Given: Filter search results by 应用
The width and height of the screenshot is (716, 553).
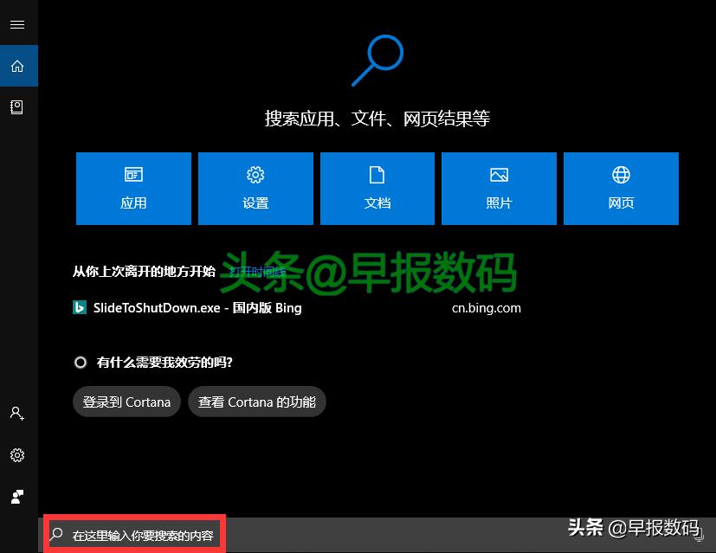Looking at the screenshot, I should (133, 188).
